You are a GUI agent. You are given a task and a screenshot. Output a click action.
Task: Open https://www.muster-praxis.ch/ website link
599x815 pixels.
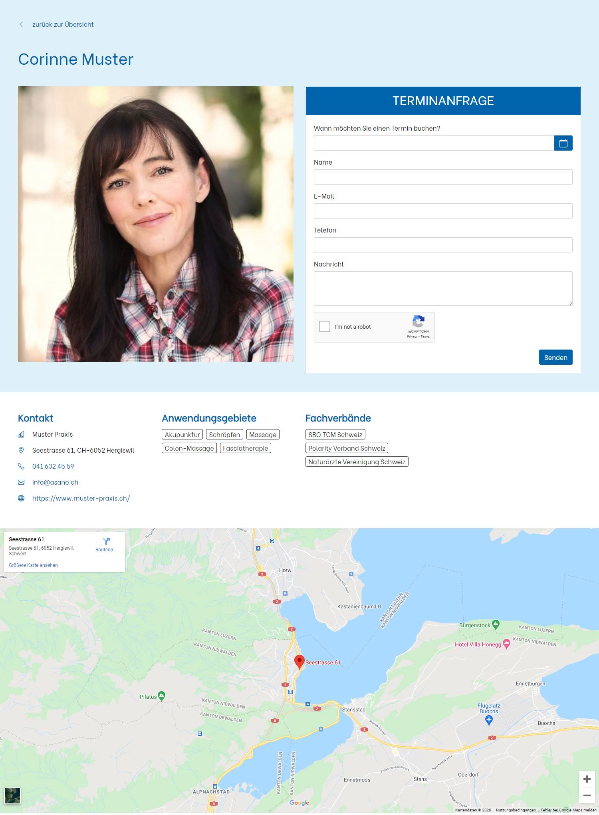click(x=81, y=498)
